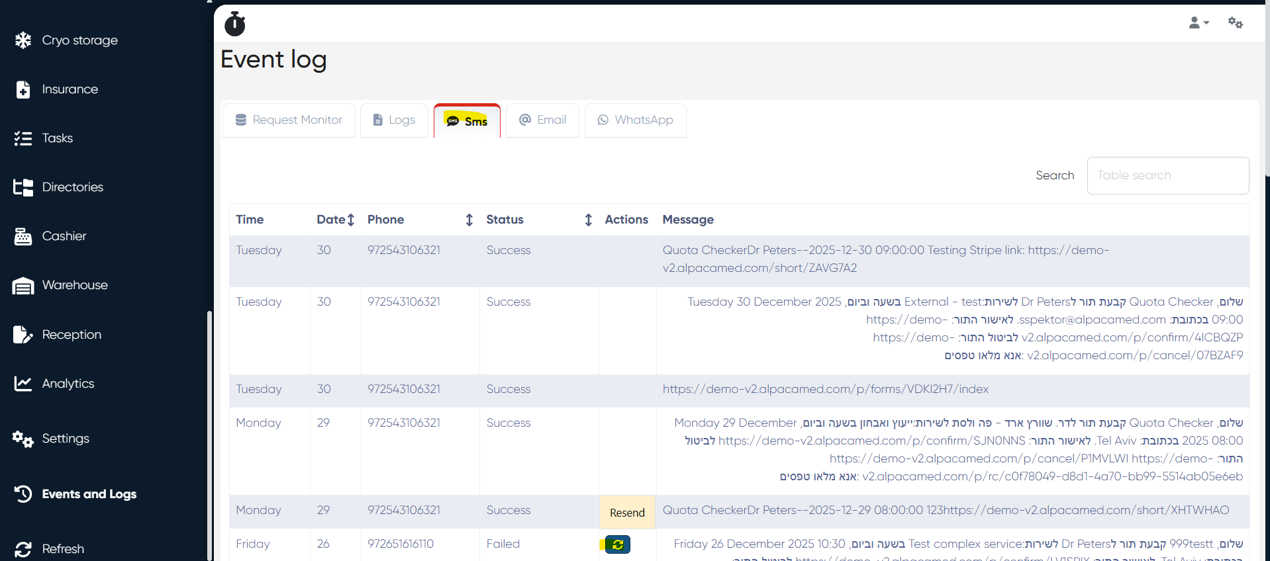
Task: Open the Email tab
Action: click(x=542, y=120)
